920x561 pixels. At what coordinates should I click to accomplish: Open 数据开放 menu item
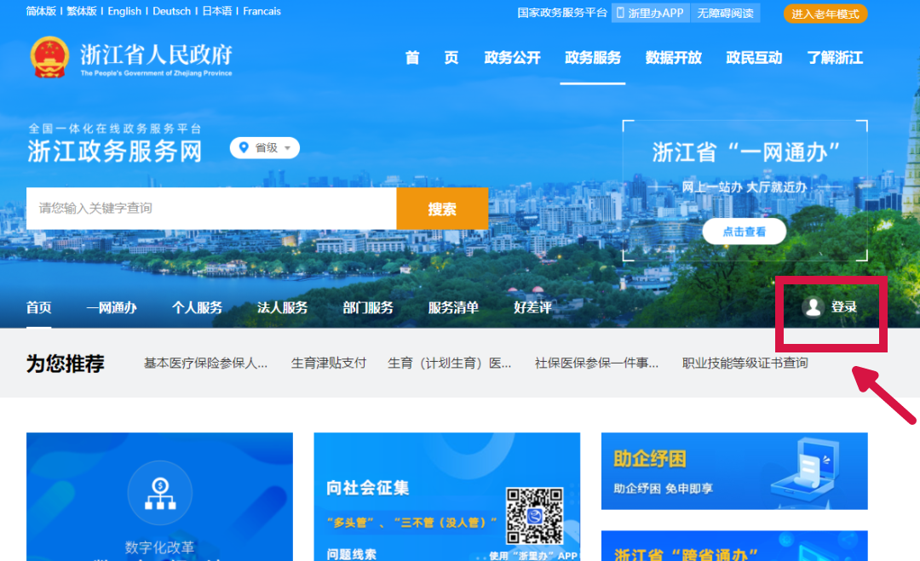pyautogui.click(x=674, y=57)
